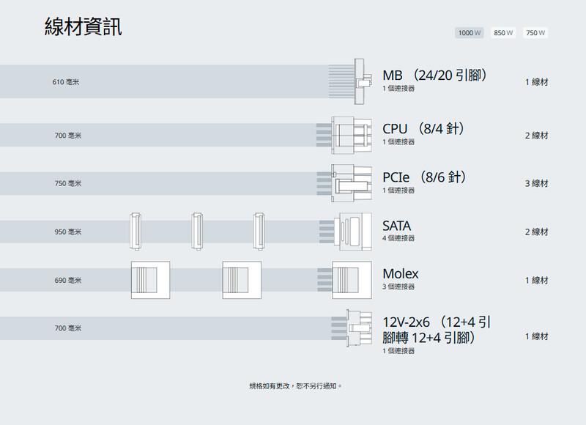Click the large SATA end connector icon
The image size is (586, 425).
click(346, 232)
